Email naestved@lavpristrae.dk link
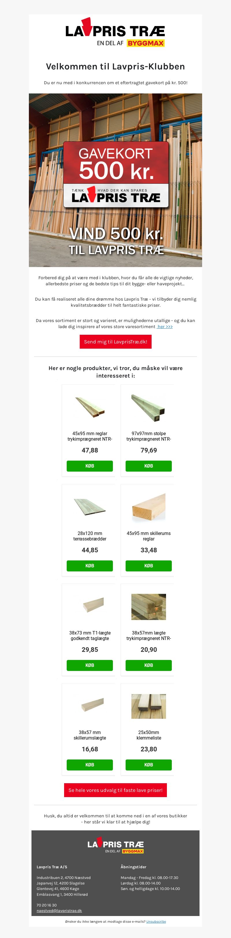Viewport: 231px width, 938px height. click(x=59, y=911)
